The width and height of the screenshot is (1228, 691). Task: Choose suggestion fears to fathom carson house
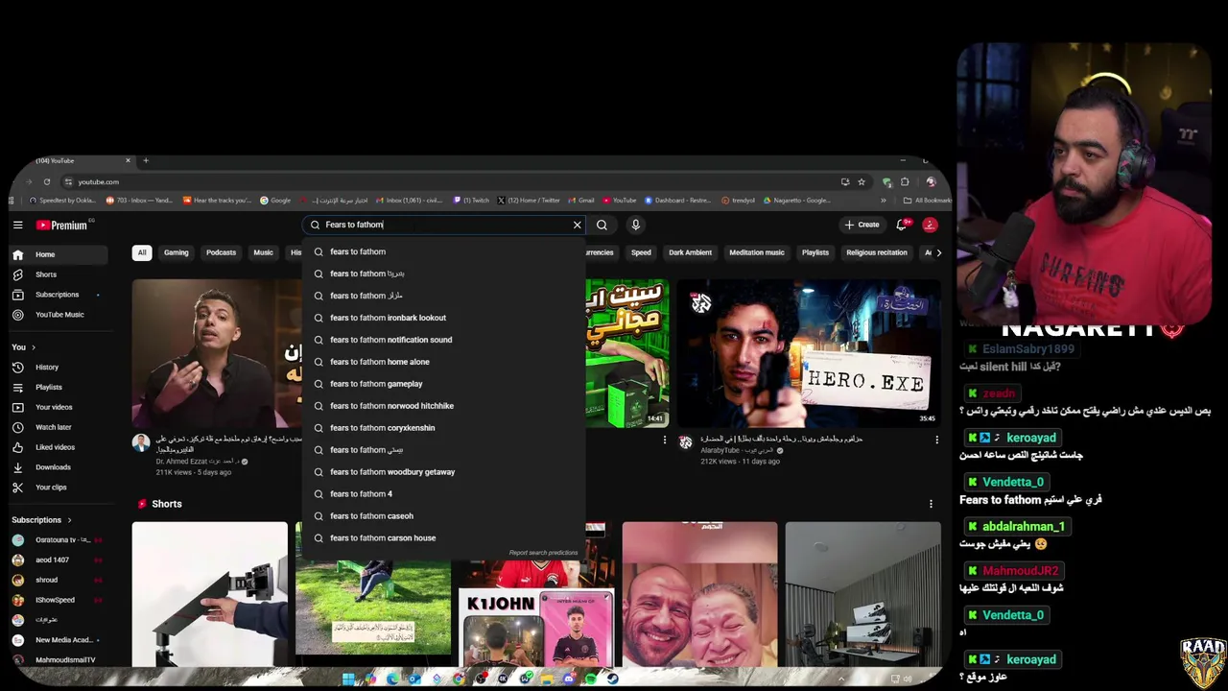pos(443,538)
